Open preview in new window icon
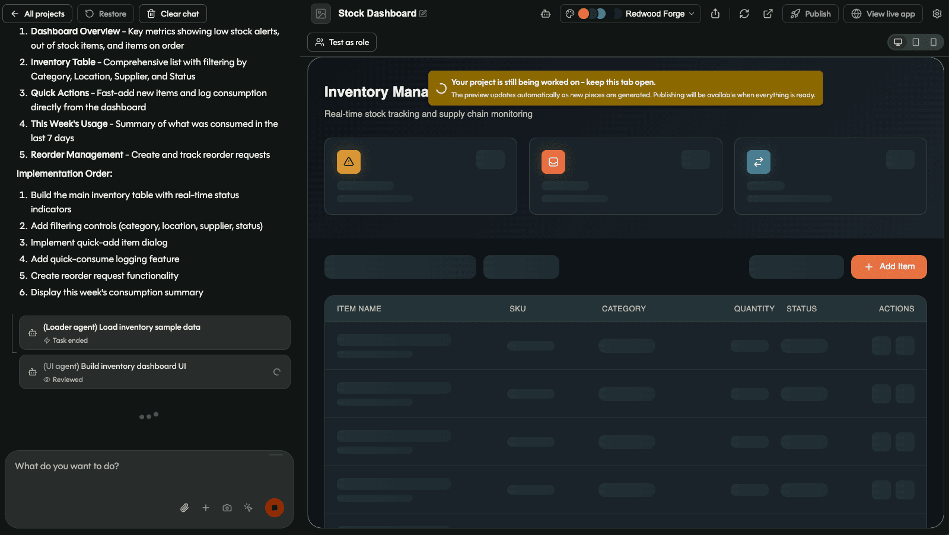The image size is (949, 535). 768,14
